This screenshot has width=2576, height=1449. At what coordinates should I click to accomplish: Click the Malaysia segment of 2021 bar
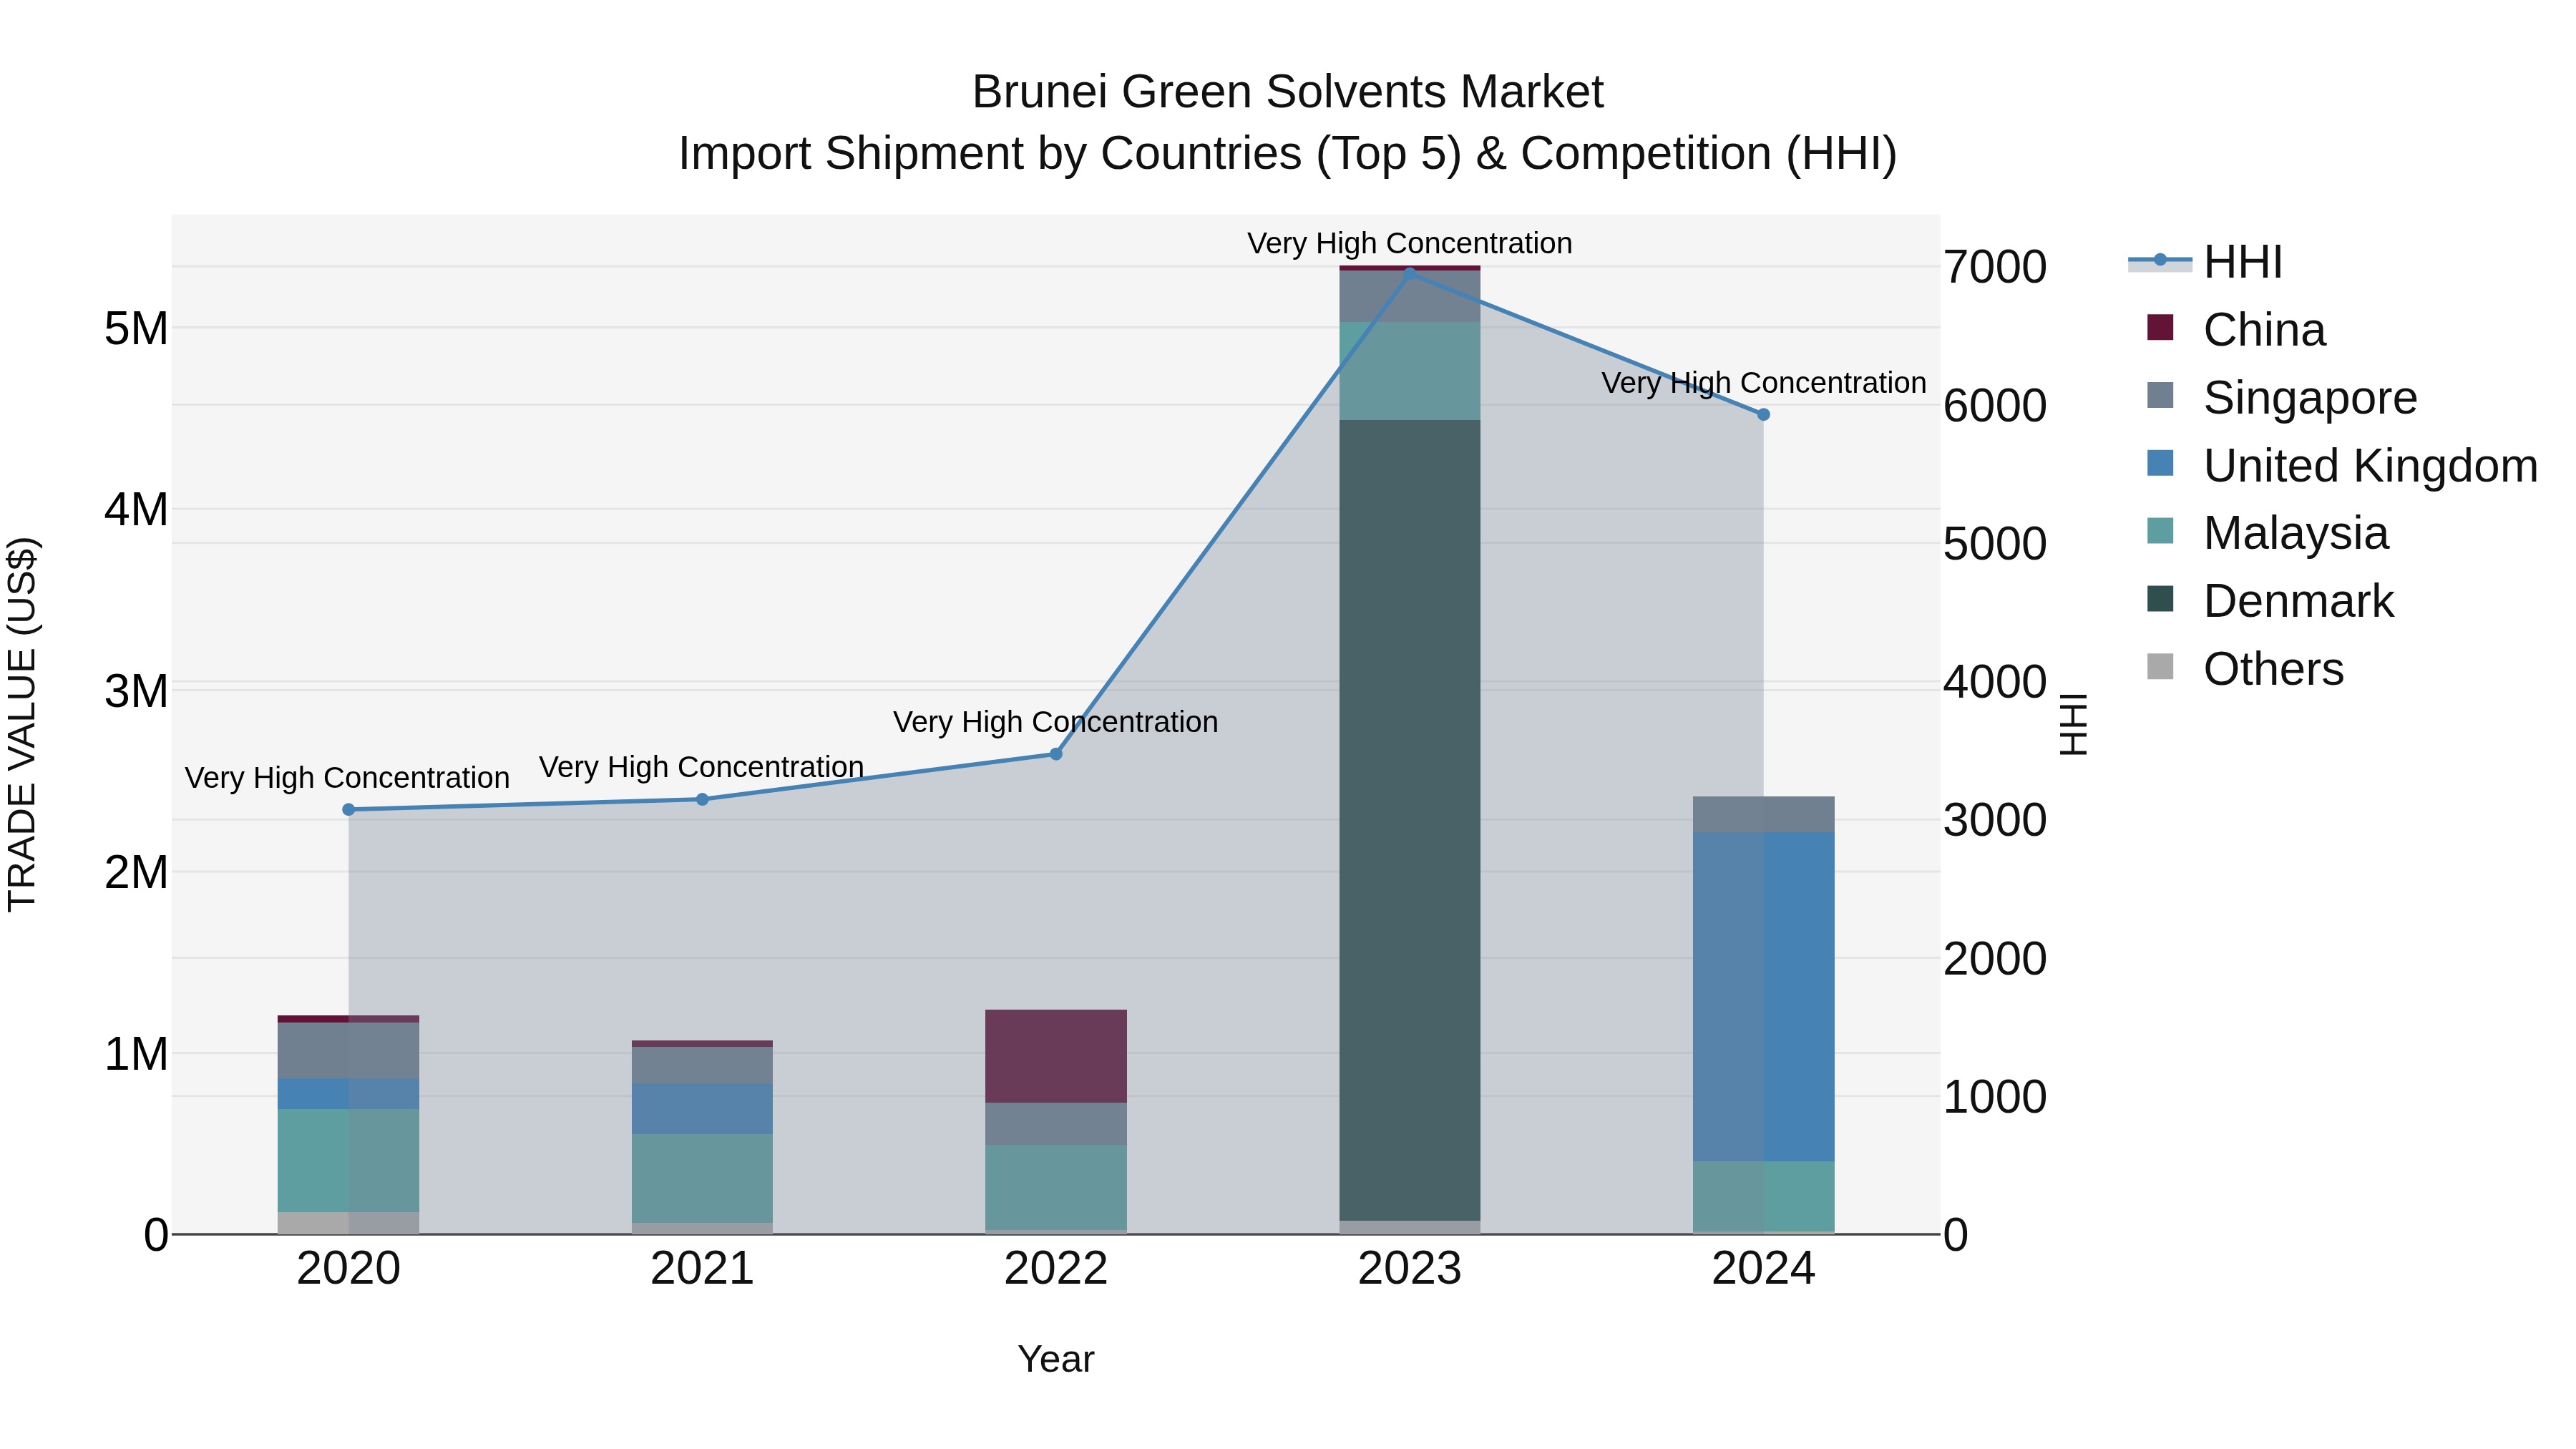coord(702,1178)
